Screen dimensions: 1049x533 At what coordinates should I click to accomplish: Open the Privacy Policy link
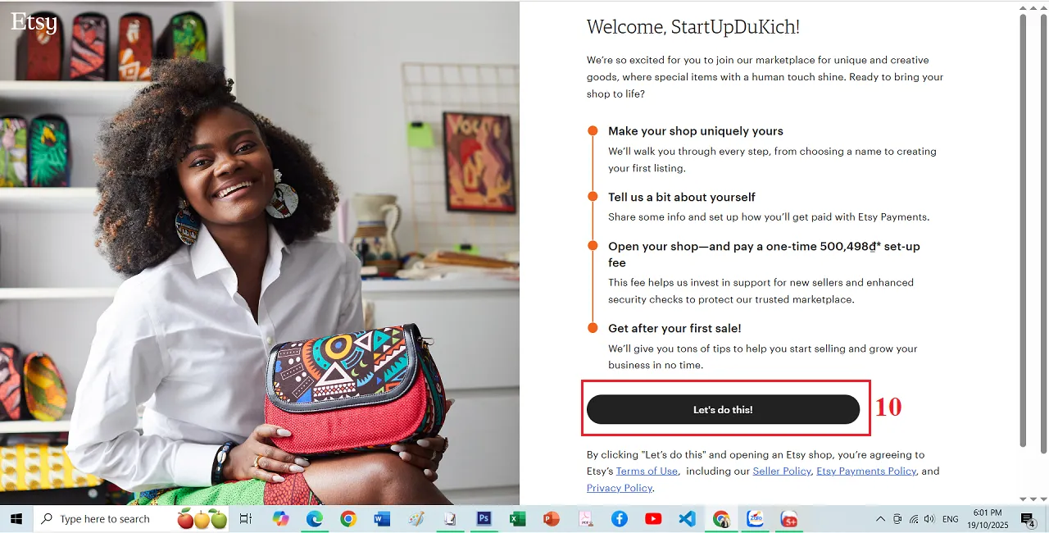point(620,488)
